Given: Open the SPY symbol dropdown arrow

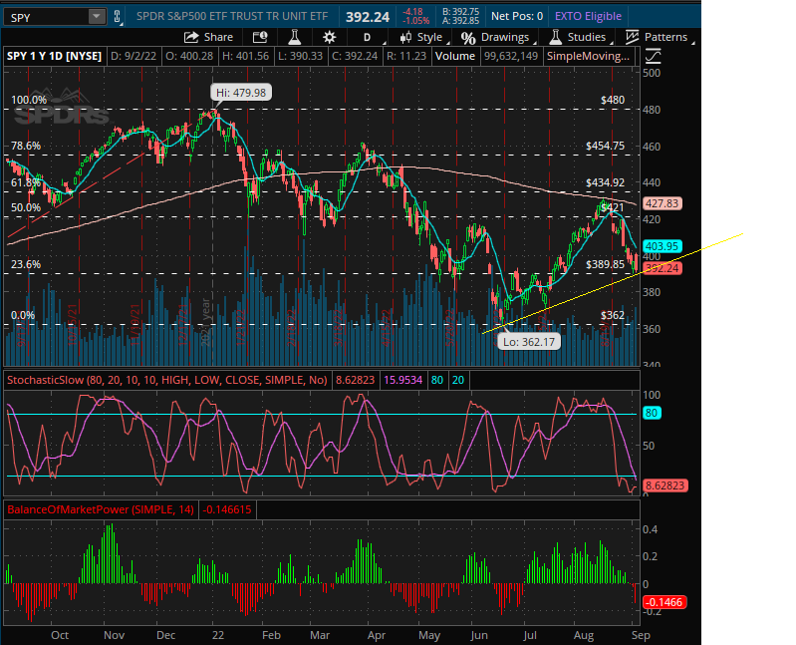Looking at the screenshot, I should pyautogui.click(x=96, y=17).
